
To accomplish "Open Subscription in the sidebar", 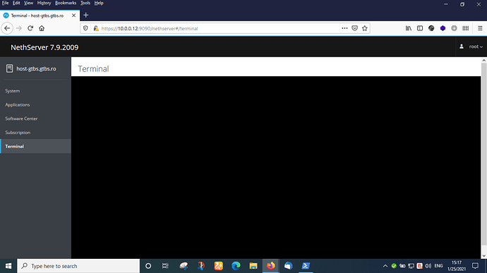I will click(x=18, y=133).
